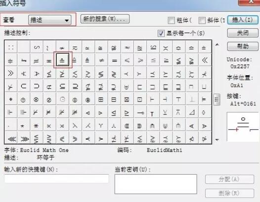260x202 pixels.
Task: Choose the multimap (⊸) symbol
Action: [140, 112]
